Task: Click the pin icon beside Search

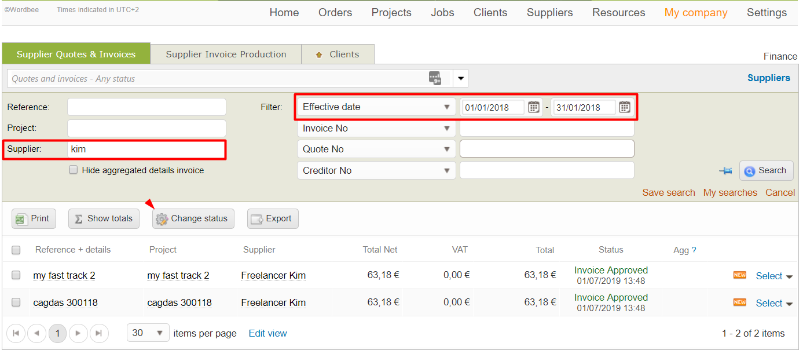Action: click(x=725, y=171)
